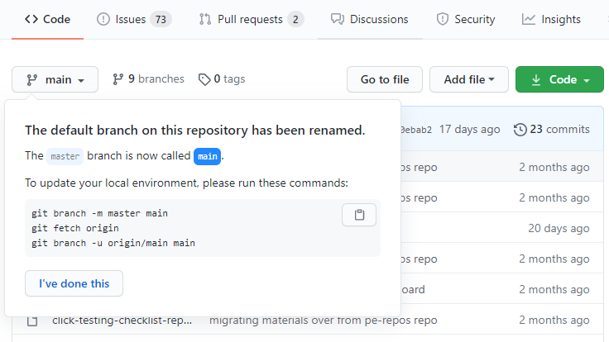Image resolution: width=609 pixels, height=342 pixels.
Task: Click the Insights graph icon
Action: (529, 19)
